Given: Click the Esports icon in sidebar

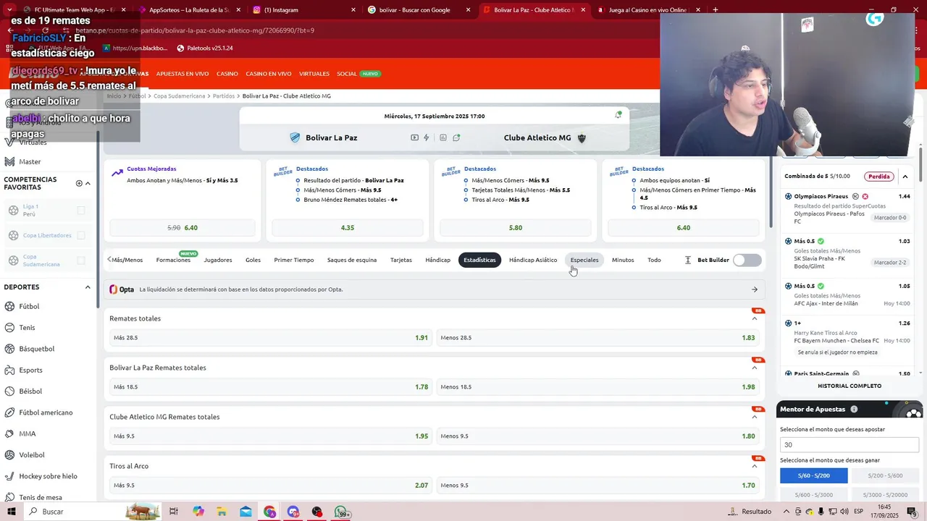Looking at the screenshot, I should tap(10, 370).
